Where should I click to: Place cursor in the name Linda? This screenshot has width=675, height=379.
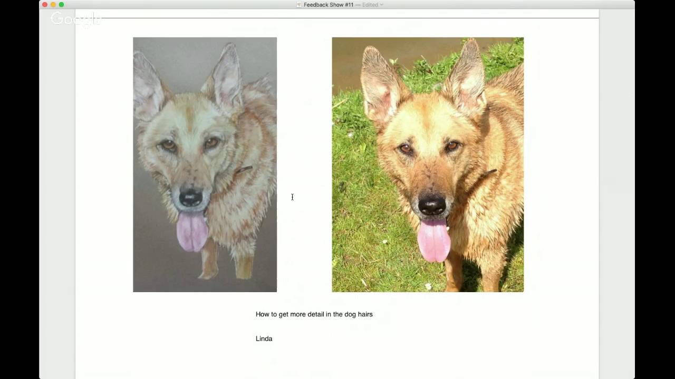point(264,338)
